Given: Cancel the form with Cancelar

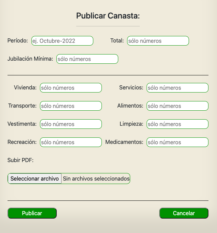Looking at the screenshot, I should pyautogui.click(x=184, y=213).
